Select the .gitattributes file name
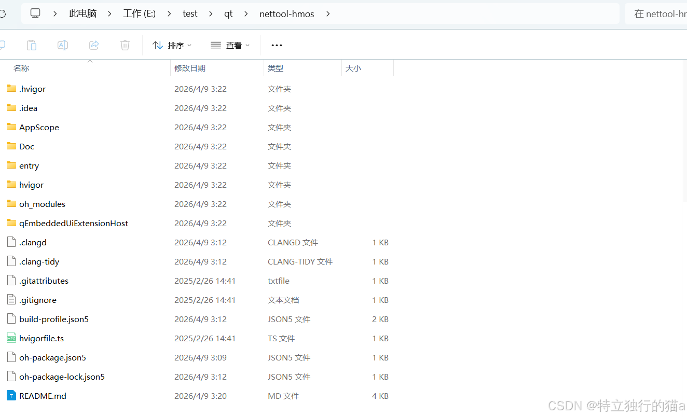 coord(44,281)
